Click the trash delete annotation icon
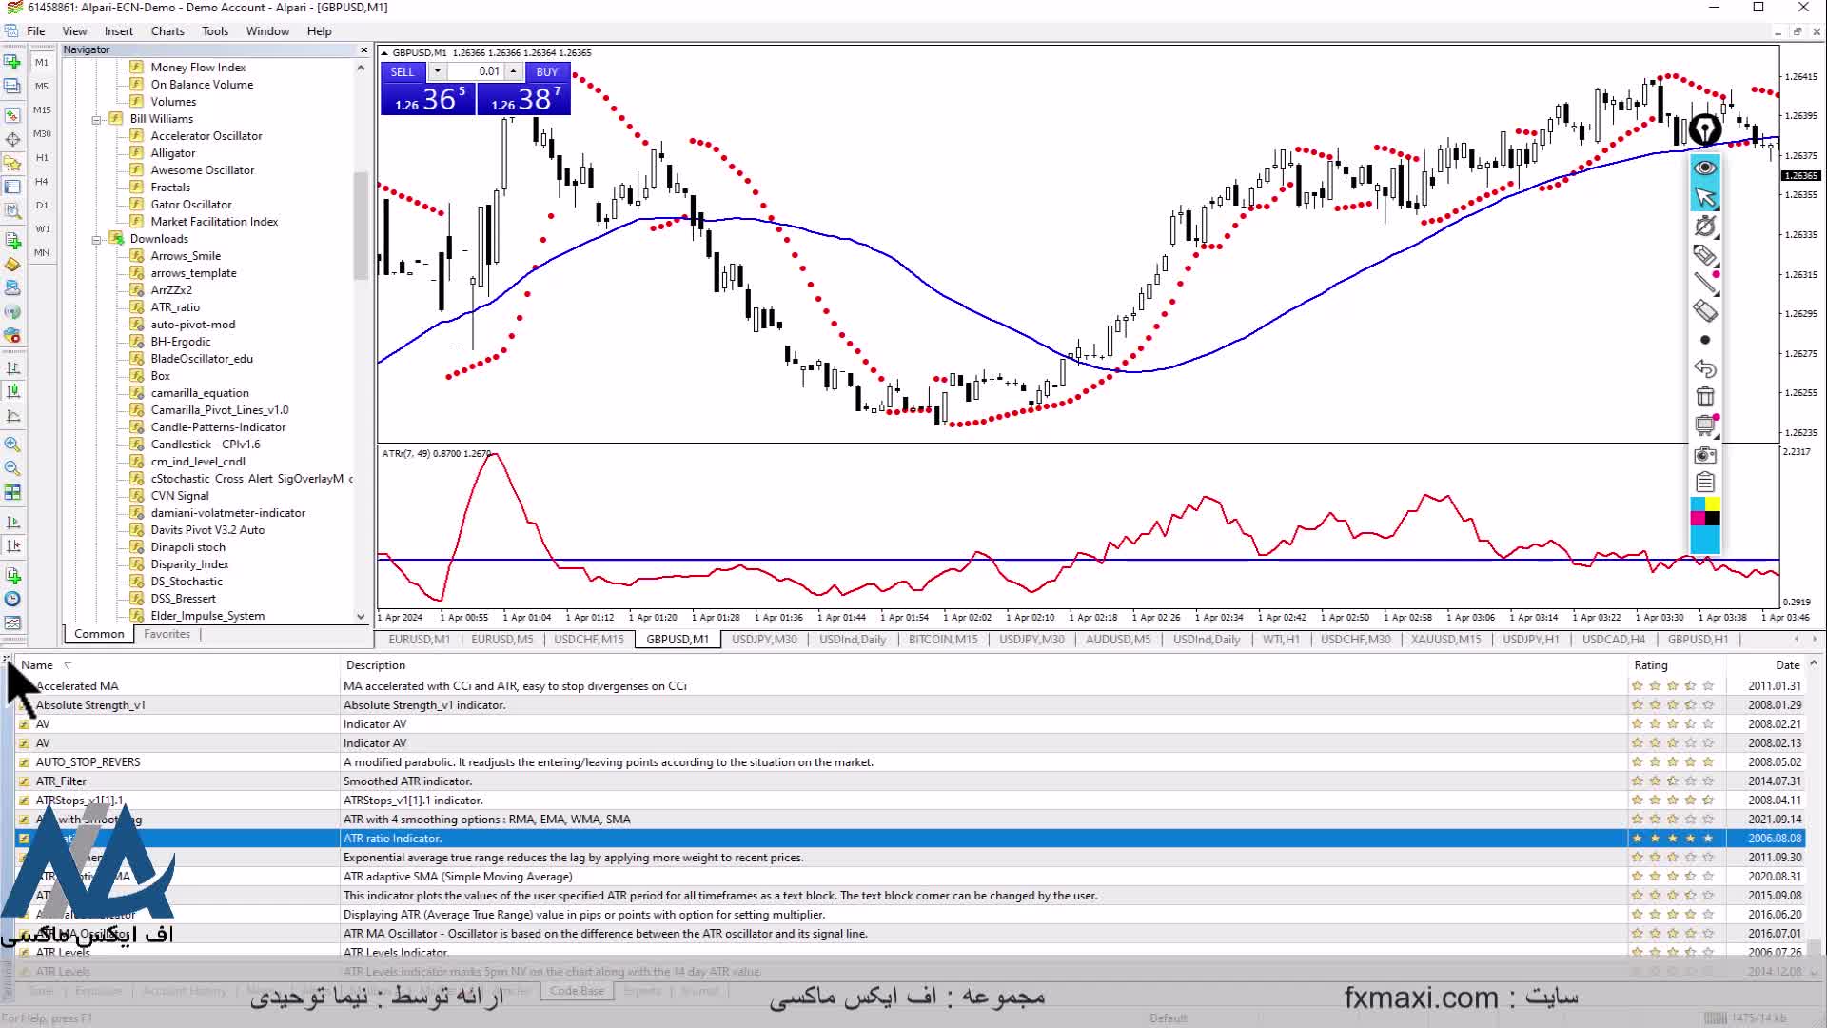 click(x=1704, y=397)
